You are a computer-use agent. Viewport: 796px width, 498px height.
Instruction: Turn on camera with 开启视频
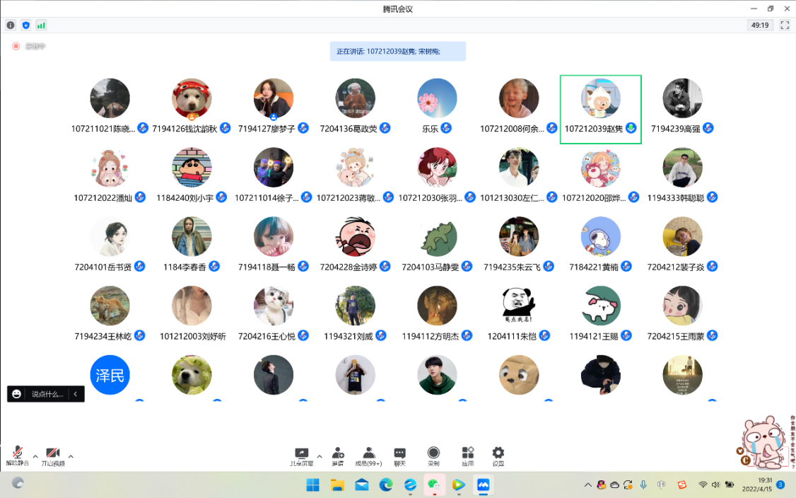52,456
